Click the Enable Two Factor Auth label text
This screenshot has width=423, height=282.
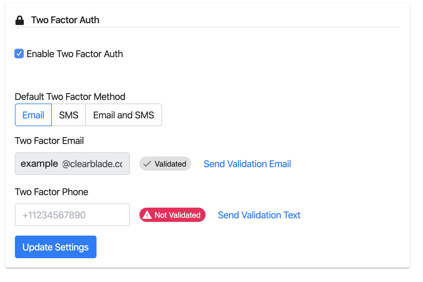(x=75, y=54)
